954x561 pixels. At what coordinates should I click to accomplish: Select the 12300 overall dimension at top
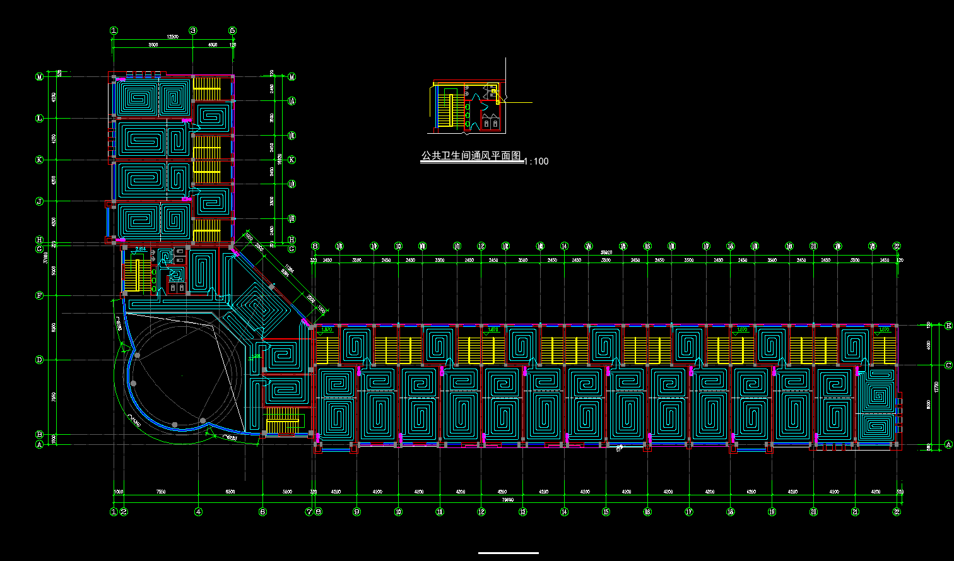pyautogui.click(x=172, y=37)
